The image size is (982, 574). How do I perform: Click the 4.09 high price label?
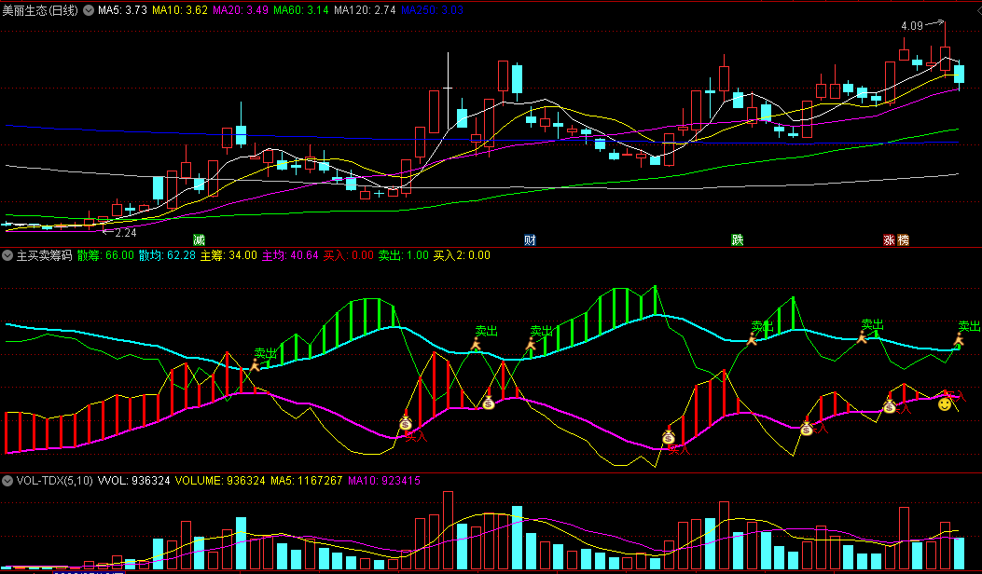pyautogui.click(x=912, y=26)
